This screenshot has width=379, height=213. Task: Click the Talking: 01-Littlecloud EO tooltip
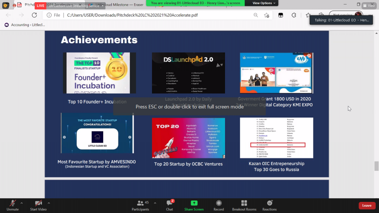tap(341, 20)
